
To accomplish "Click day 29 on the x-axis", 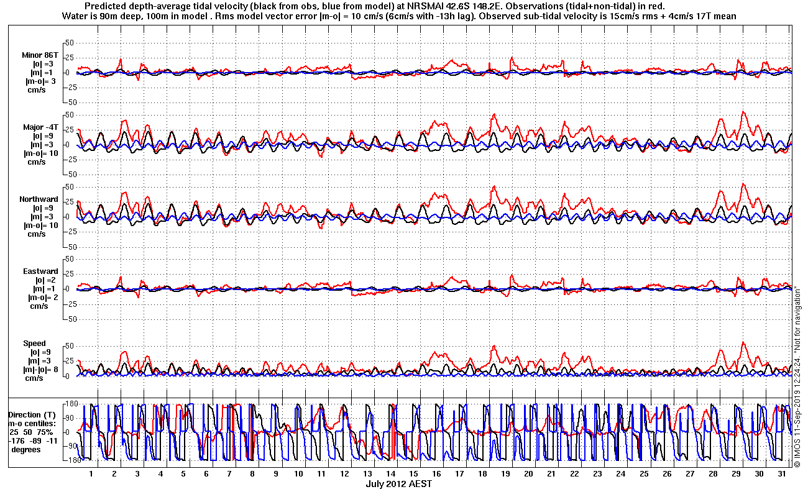I will pyautogui.click(x=735, y=473).
